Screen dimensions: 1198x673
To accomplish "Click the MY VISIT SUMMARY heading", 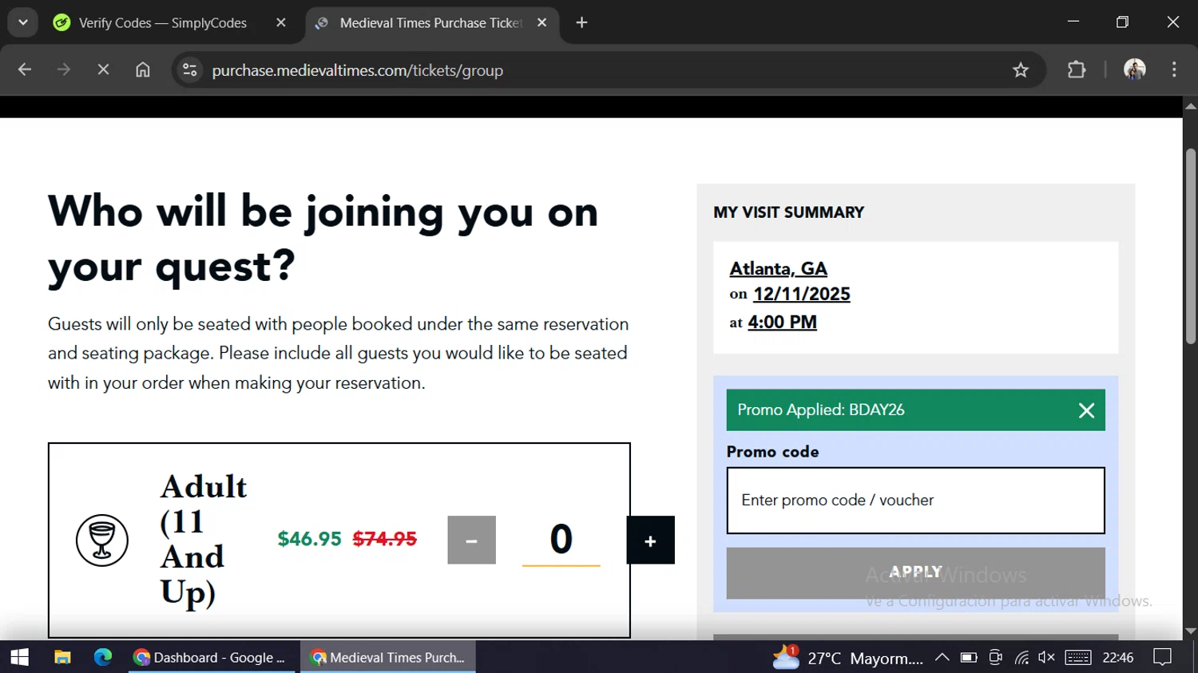I will pyautogui.click(x=788, y=212).
